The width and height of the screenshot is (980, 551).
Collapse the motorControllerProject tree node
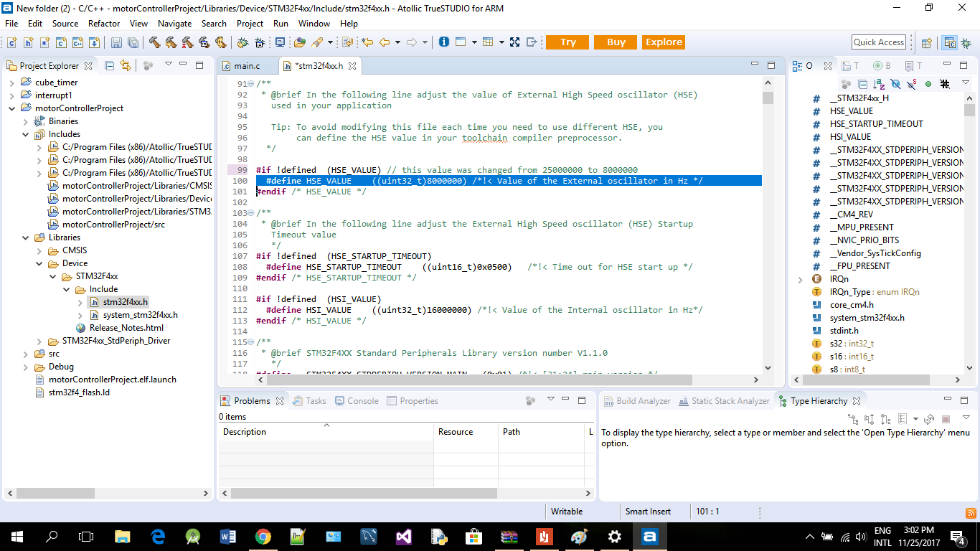pyautogui.click(x=12, y=108)
